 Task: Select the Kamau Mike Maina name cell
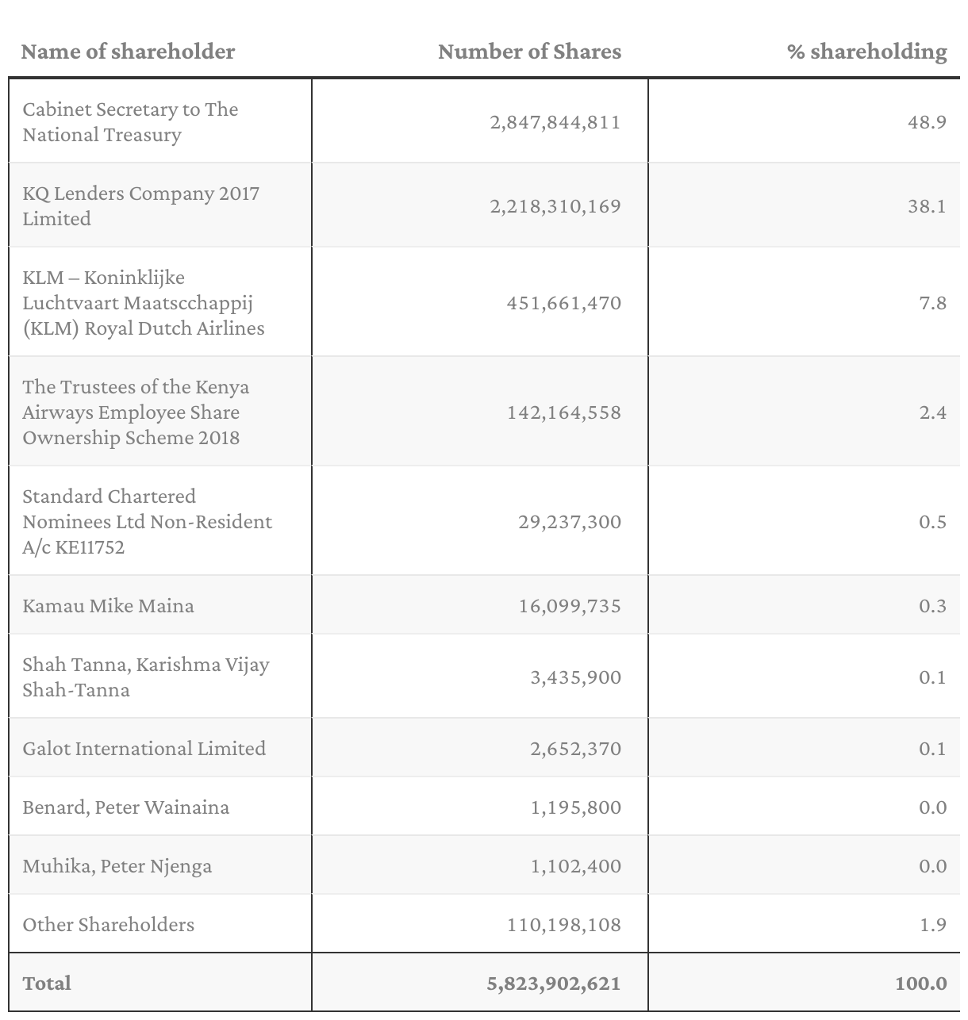(x=108, y=606)
